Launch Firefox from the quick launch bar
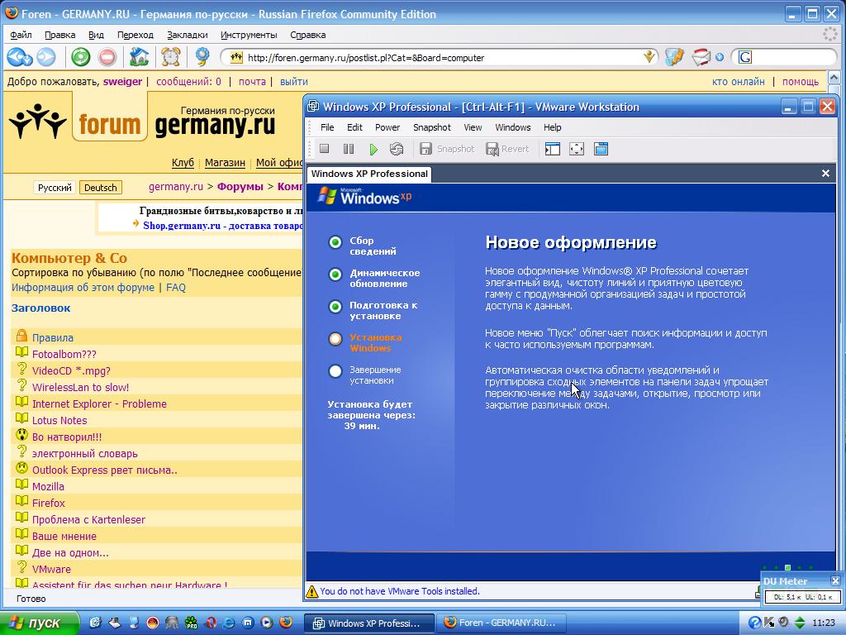 (286, 623)
